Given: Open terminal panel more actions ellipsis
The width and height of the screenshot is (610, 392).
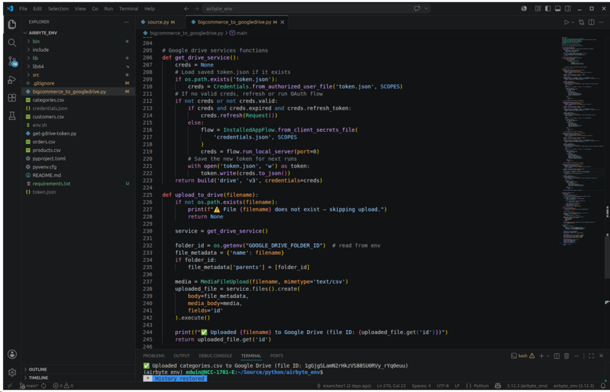Looking at the screenshot, I should click(x=577, y=356).
